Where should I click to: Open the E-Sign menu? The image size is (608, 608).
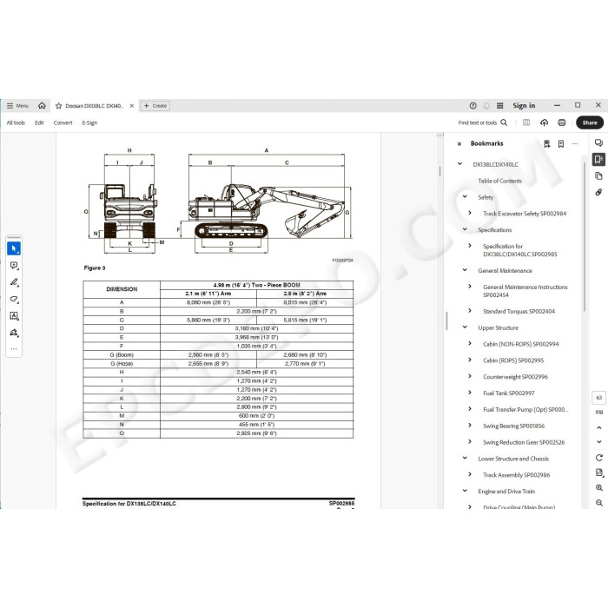89,122
